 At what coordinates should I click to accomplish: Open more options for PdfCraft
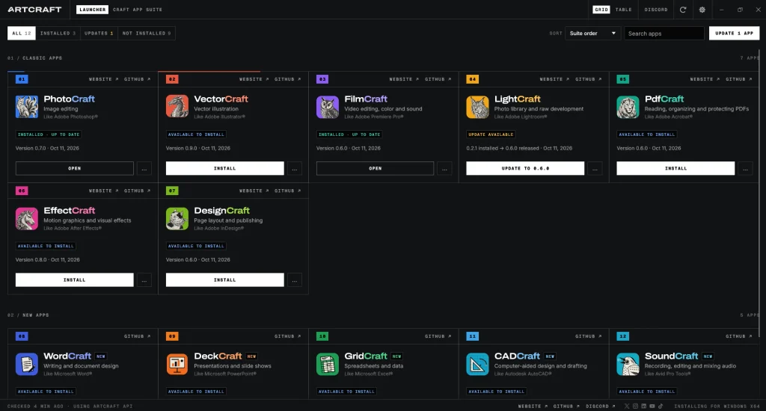(x=746, y=168)
